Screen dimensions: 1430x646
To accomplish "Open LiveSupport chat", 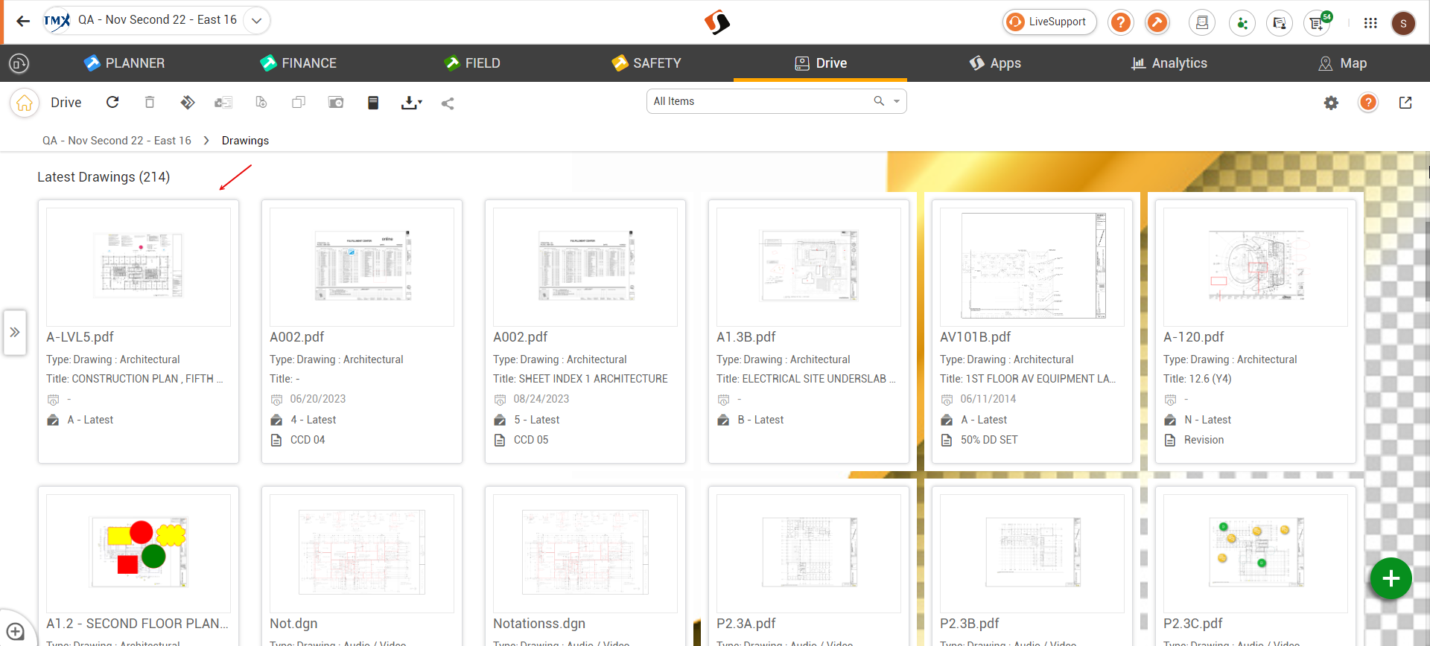I will pos(1049,22).
